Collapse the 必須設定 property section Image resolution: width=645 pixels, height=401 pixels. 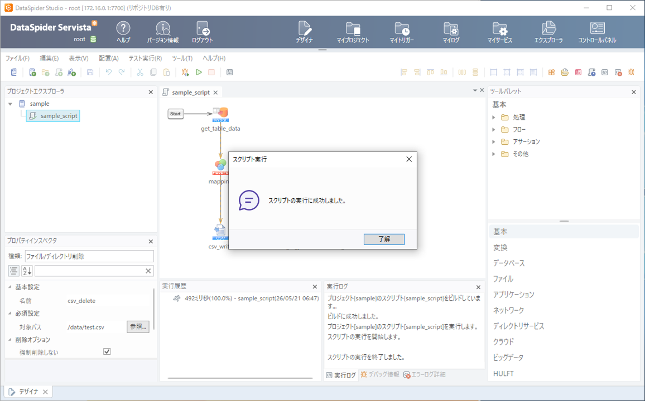(10, 313)
